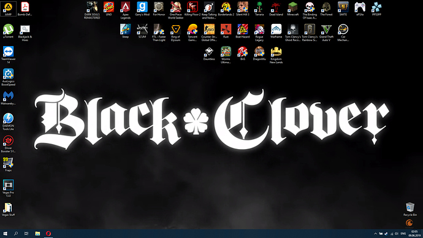The image size is (423, 238).
Task: Open Task View on the taskbar
Action: point(26,234)
